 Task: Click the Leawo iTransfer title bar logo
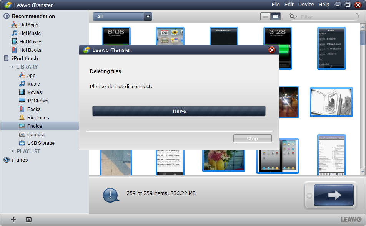(8, 5)
